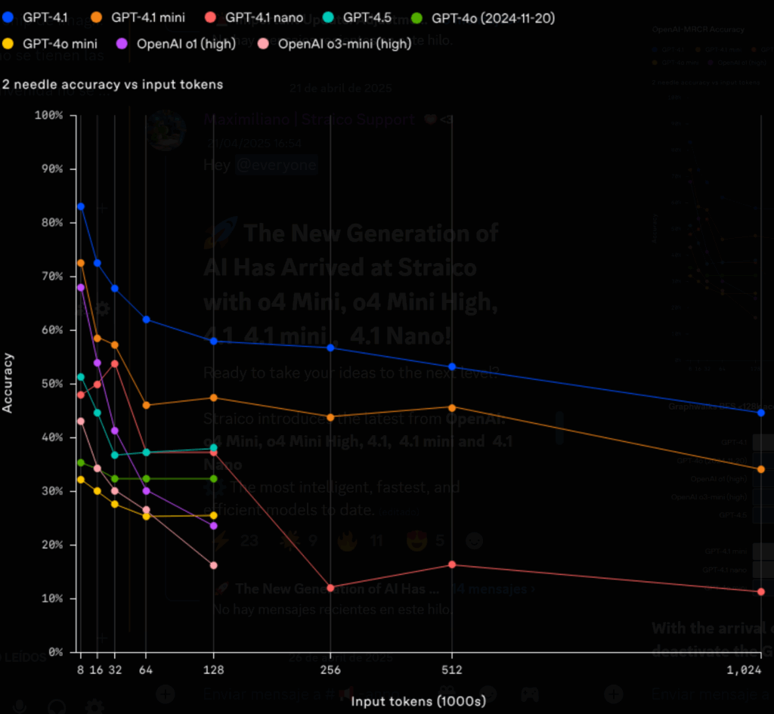Click the yellow GPT-4o mini legend dot
The image size is (774, 714).
click(x=8, y=44)
